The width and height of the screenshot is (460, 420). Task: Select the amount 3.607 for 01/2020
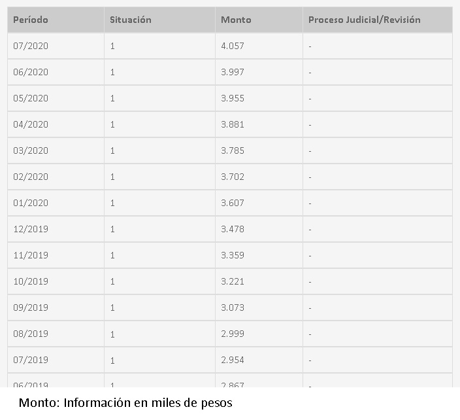click(x=259, y=203)
